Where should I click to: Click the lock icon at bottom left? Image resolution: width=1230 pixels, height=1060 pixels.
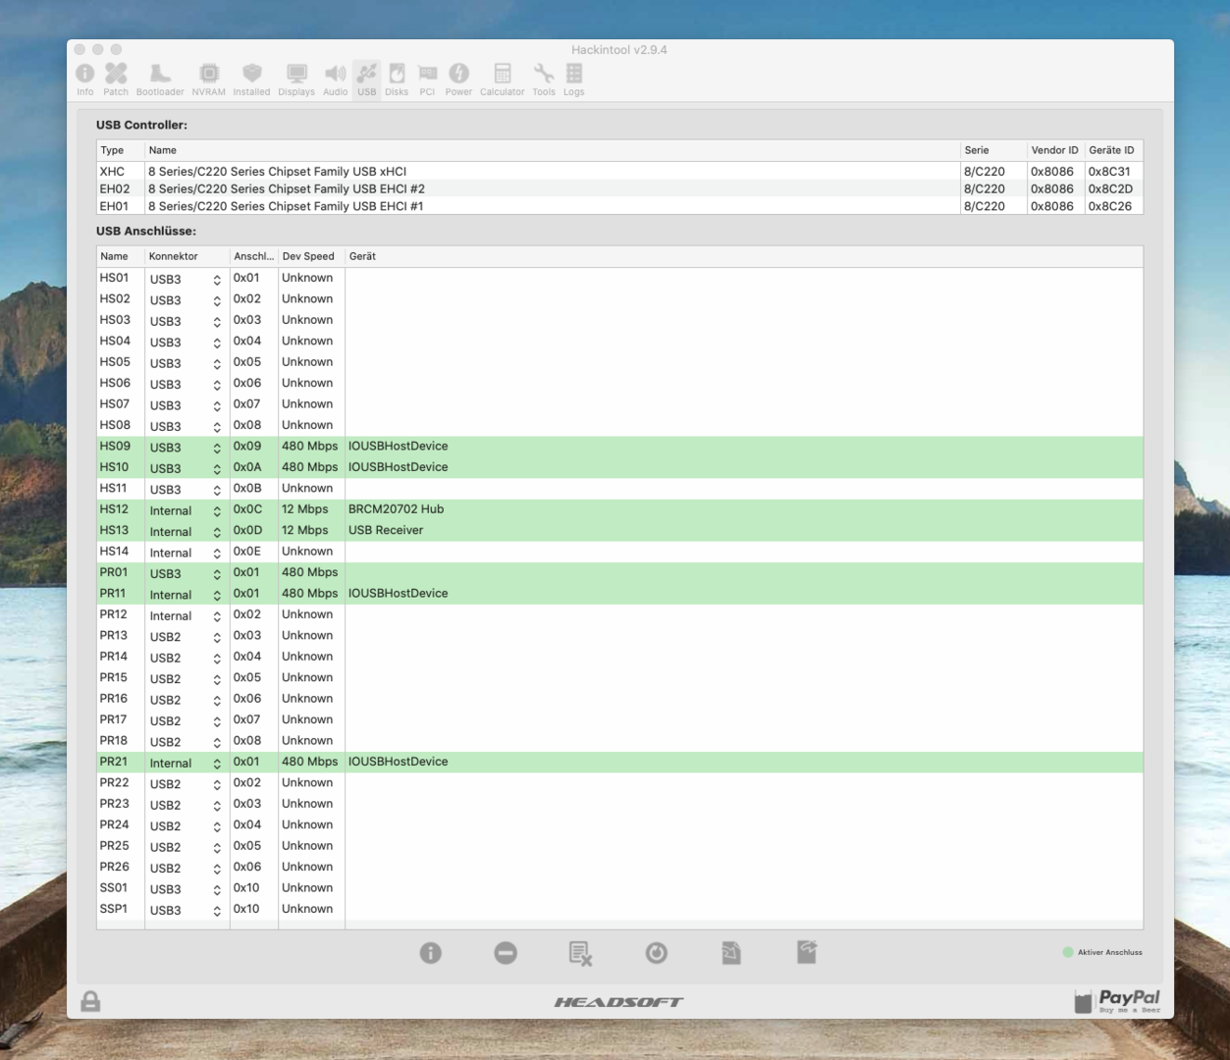click(x=90, y=1001)
